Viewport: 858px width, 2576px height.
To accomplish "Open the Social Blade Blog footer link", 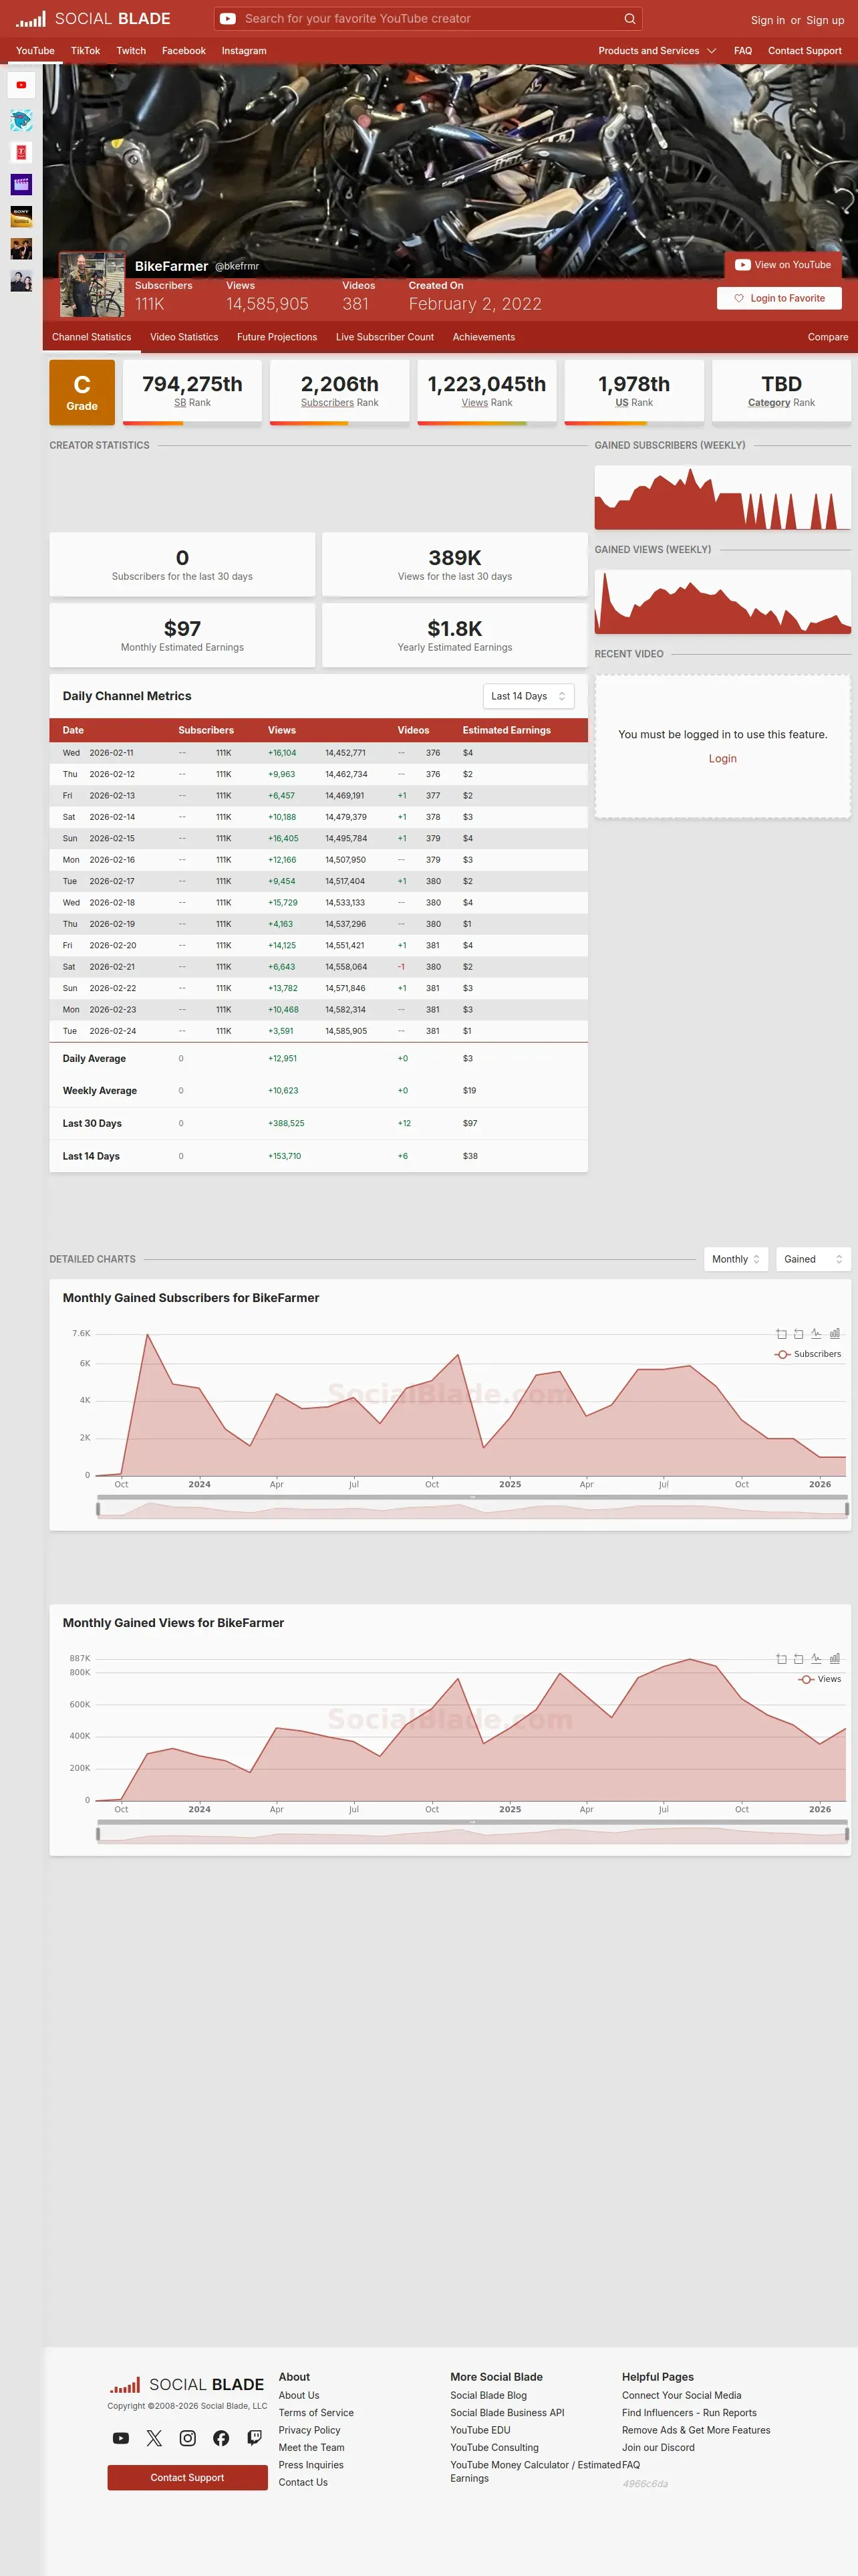I will coord(488,2395).
